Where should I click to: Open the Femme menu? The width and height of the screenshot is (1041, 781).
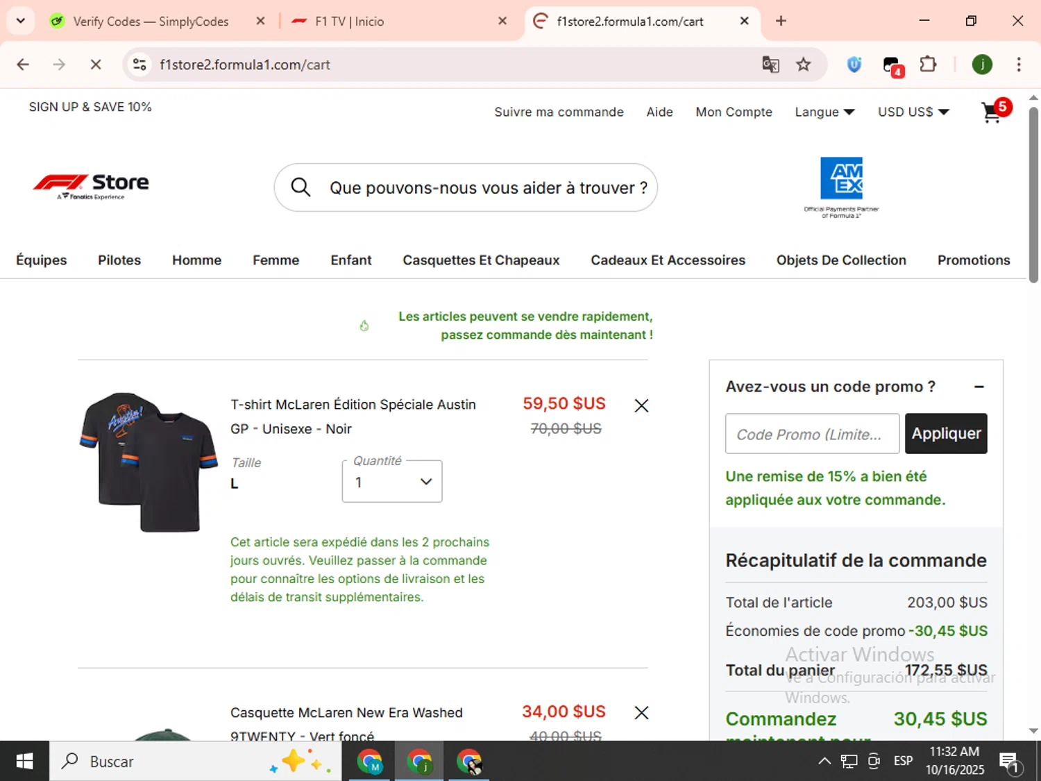276,260
